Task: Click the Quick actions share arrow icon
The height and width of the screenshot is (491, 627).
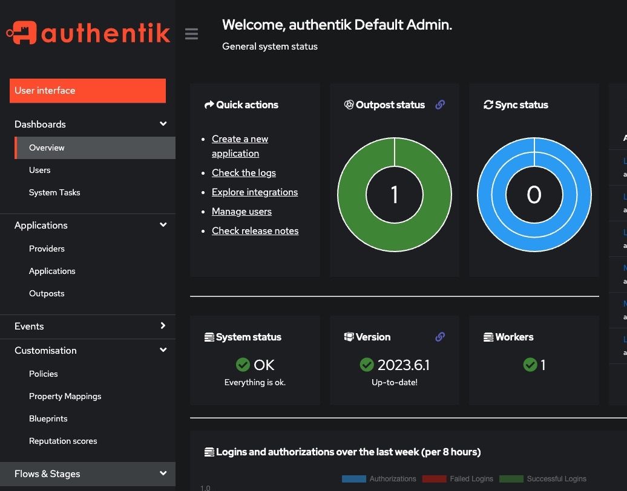Action: click(209, 105)
